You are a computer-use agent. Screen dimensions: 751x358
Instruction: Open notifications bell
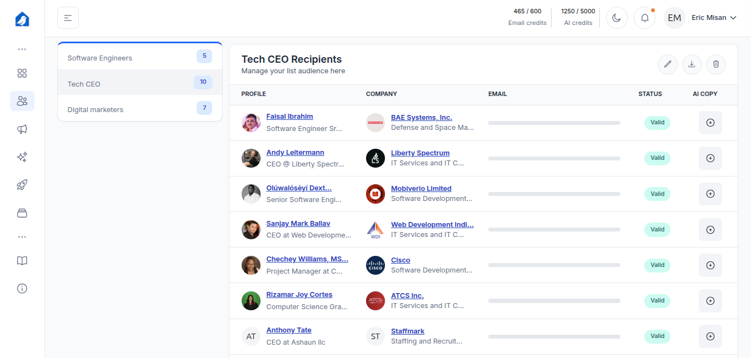pyautogui.click(x=644, y=18)
